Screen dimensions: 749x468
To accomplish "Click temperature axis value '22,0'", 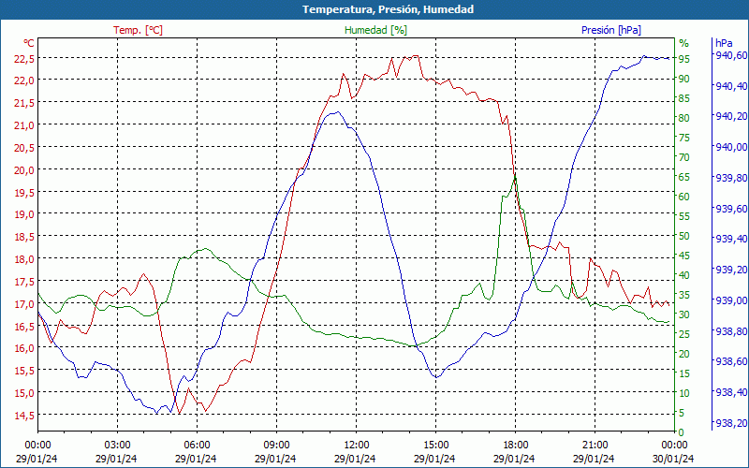I will (x=24, y=80).
